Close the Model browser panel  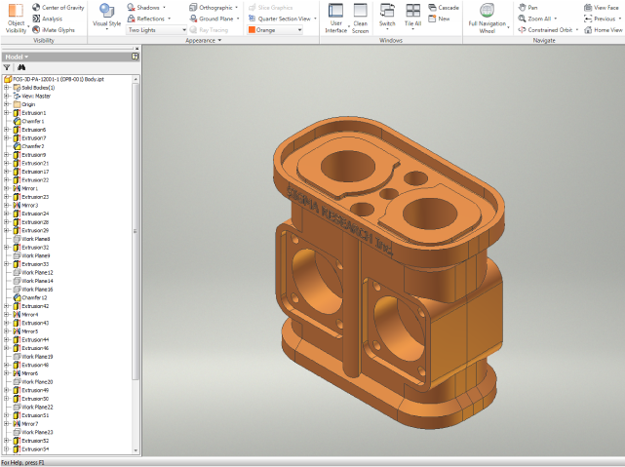point(137,48)
